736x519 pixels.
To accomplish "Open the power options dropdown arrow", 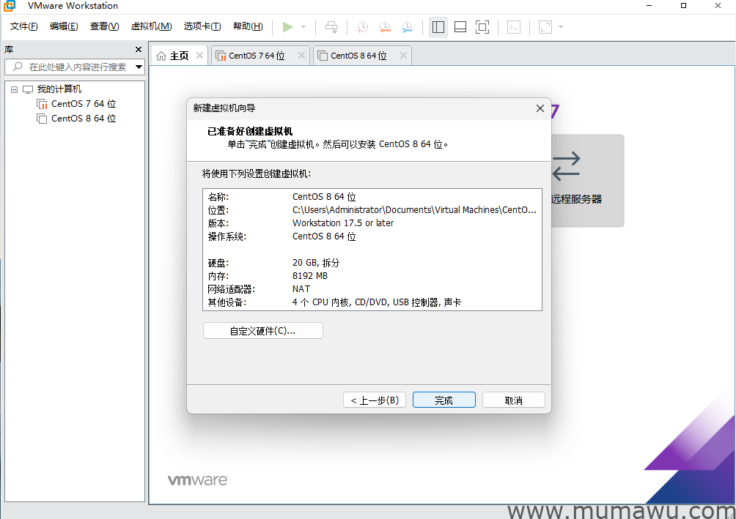I will pyautogui.click(x=303, y=27).
